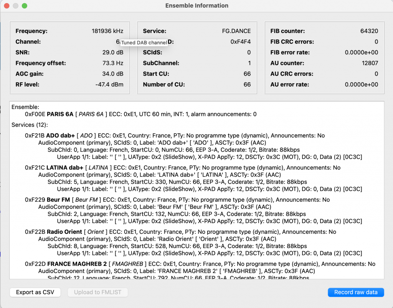Select the LATINA dab+ service entry
The height and width of the screenshot is (308, 393).
point(65,168)
